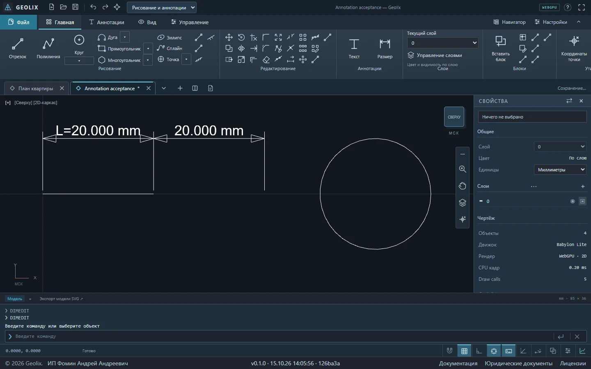Open the План квартиры document tab
The image size is (591, 369).
tap(36, 88)
